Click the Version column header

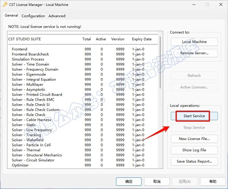[118, 39]
